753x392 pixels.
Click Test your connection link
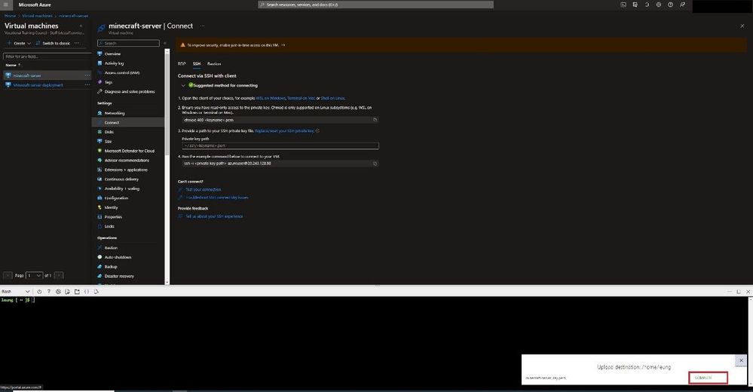point(204,189)
